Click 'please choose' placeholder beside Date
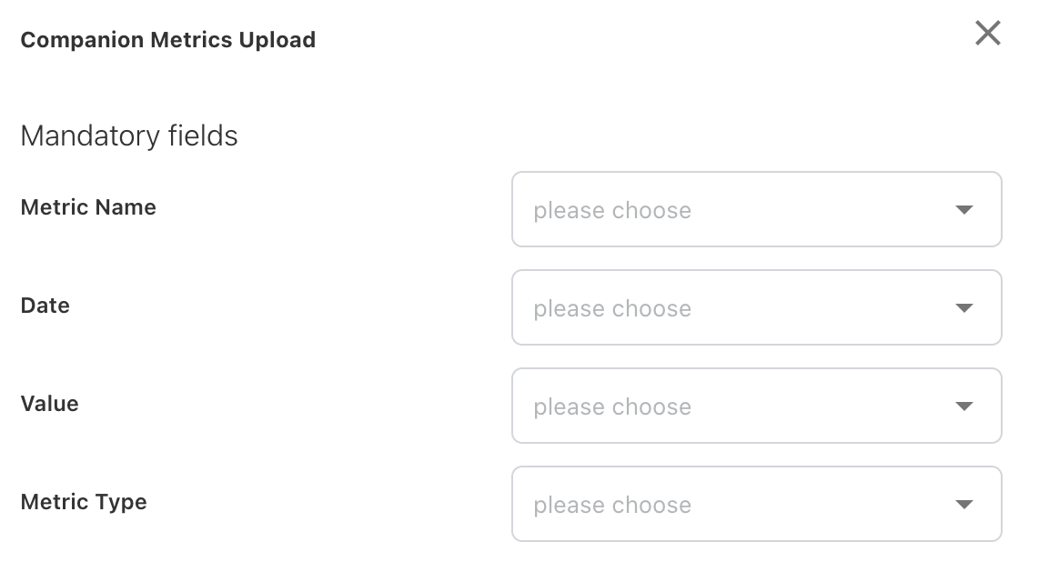This screenshot has height=582, width=1059. 612,309
